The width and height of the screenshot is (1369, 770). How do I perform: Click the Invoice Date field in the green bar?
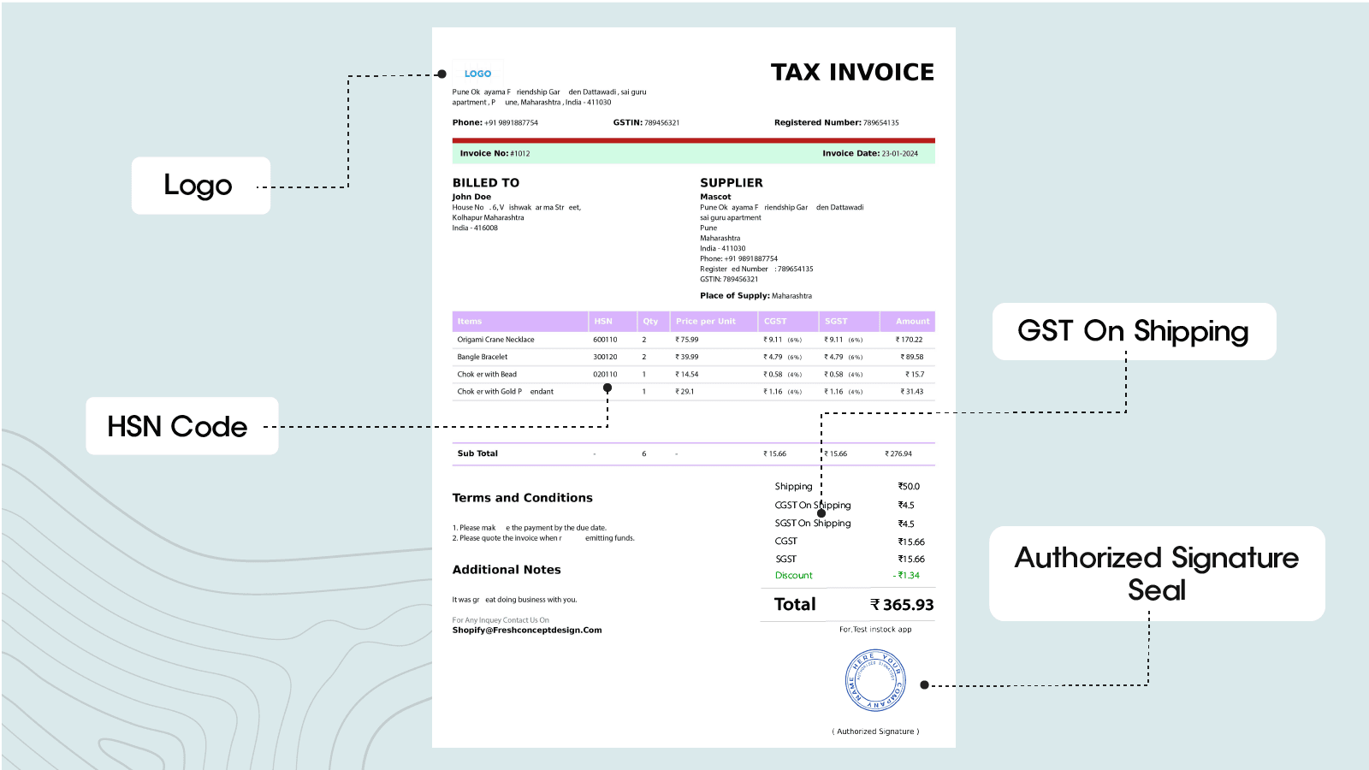tap(869, 154)
